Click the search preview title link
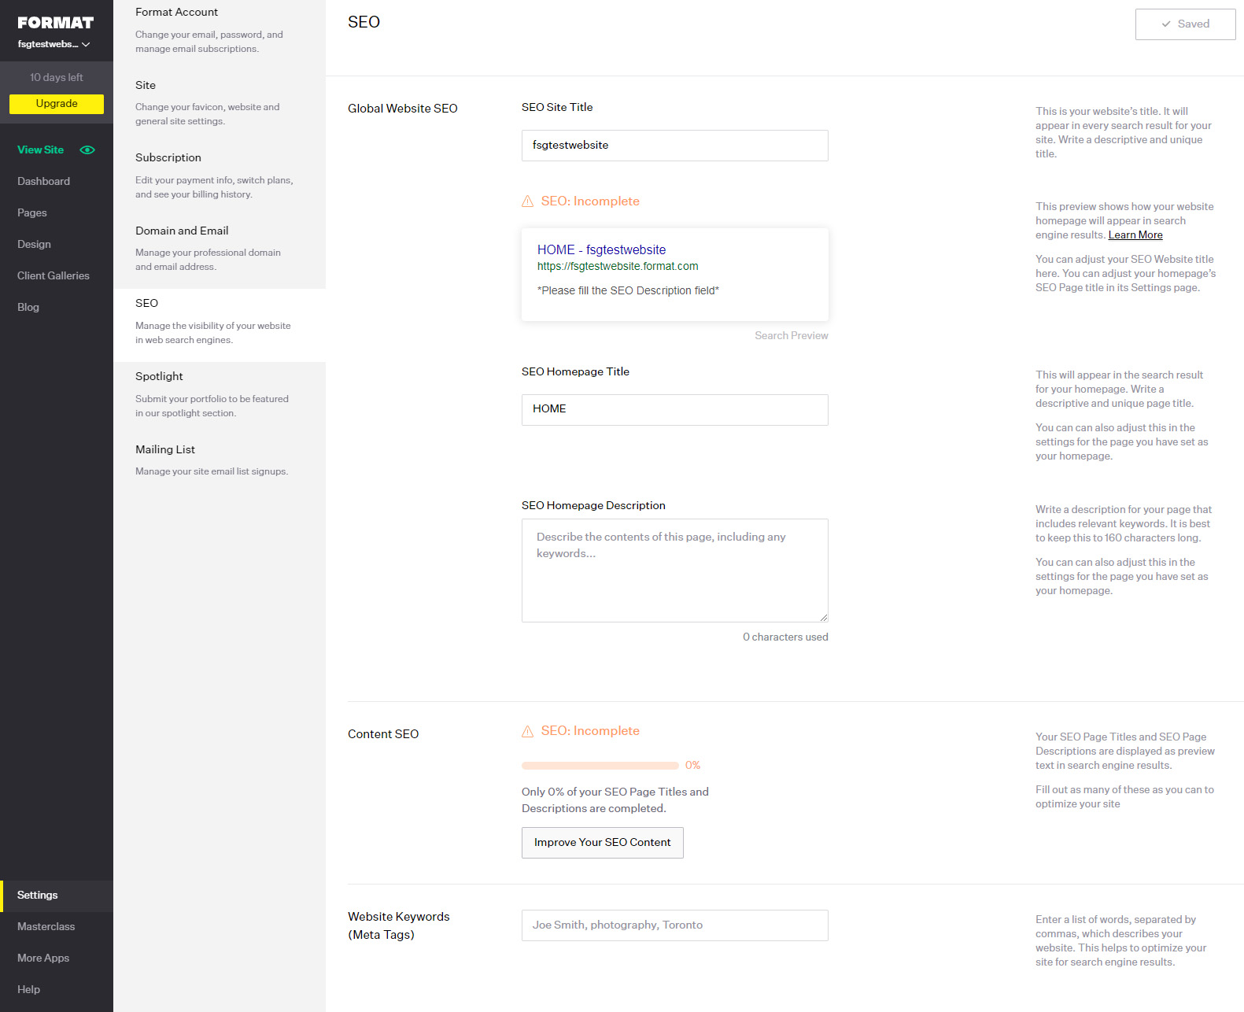This screenshot has width=1244, height=1012. coord(601,249)
